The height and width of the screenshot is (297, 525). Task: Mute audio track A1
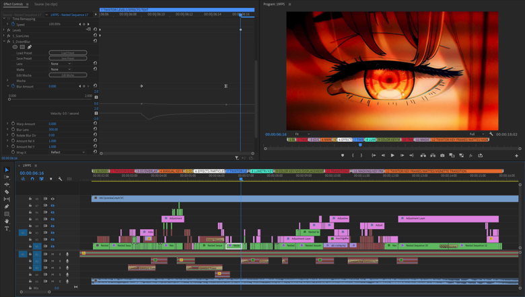pyautogui.click(x=53, y=254)
